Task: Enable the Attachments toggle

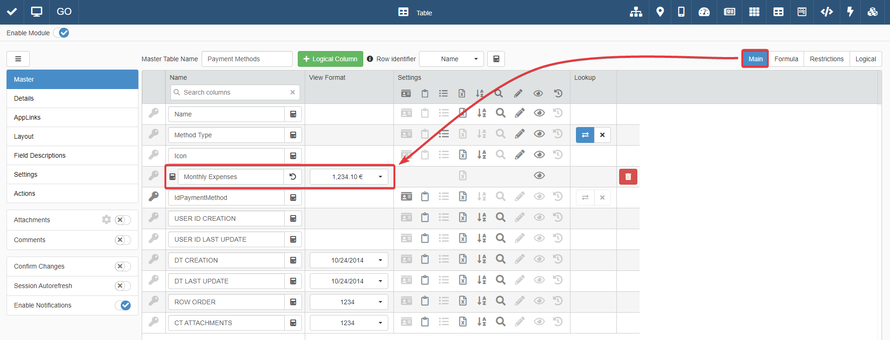Action: point(123,220)
